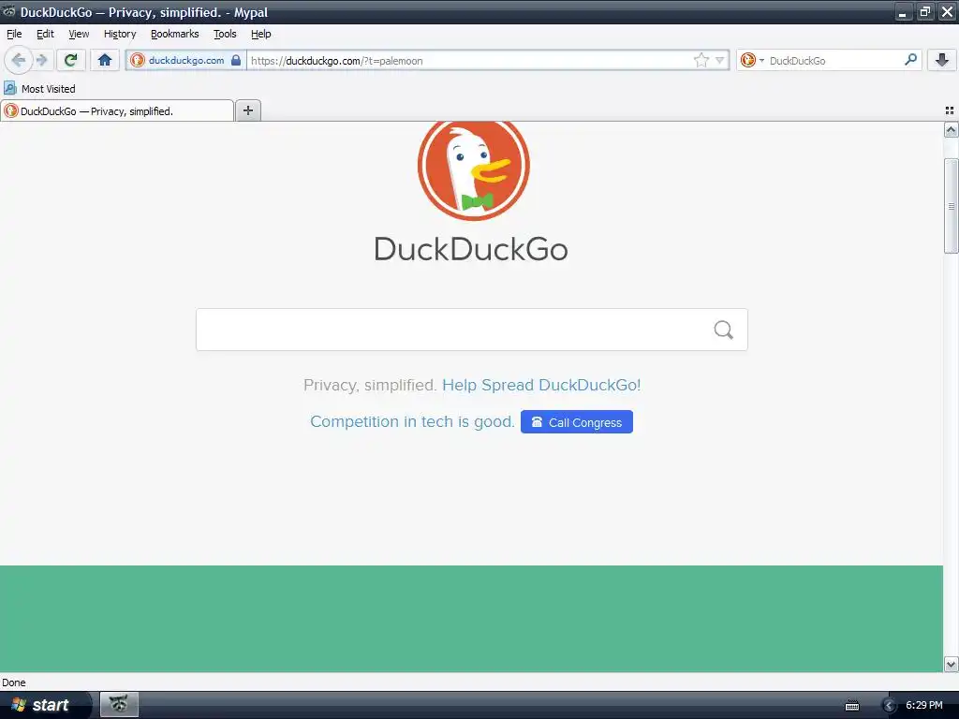Expand hidden tray icons with chevron
The image size is (959, 719).
point(890,706)
